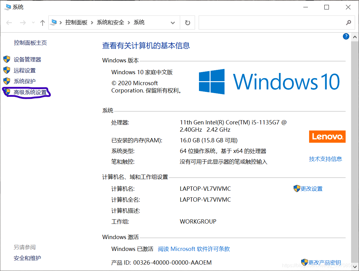Click computer name LAPTOP-VL7VIVMC beside 计算机名

[x=205, y=189]
